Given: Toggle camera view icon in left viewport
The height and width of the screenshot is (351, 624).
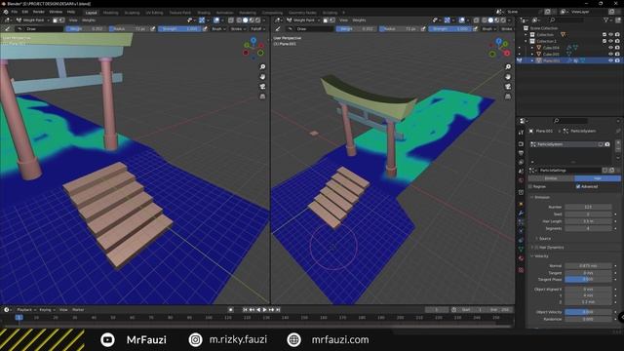Looking at the screenshot, I should tap(262, 87).
